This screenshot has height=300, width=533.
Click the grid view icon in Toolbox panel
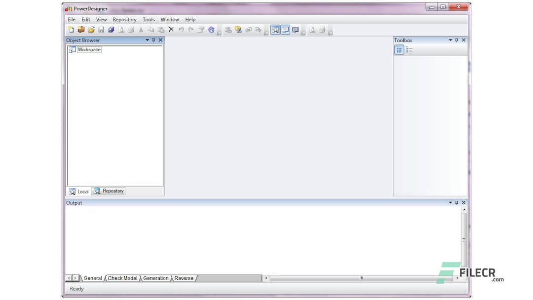[399, 49]
